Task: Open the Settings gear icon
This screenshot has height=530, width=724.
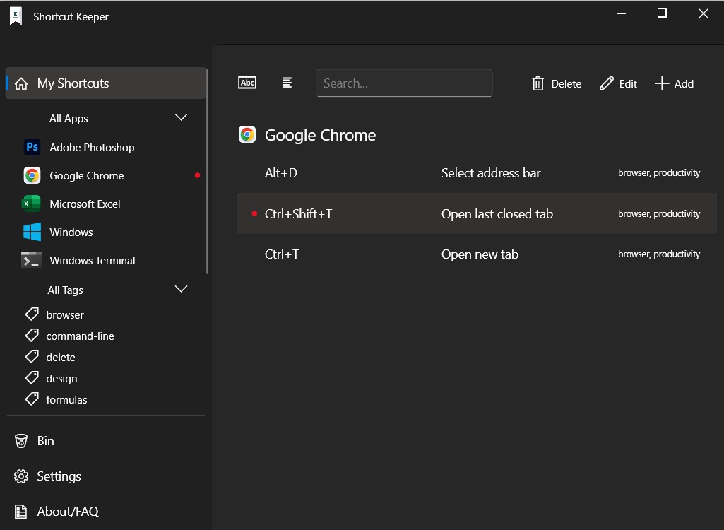Action: pos(21,476)
